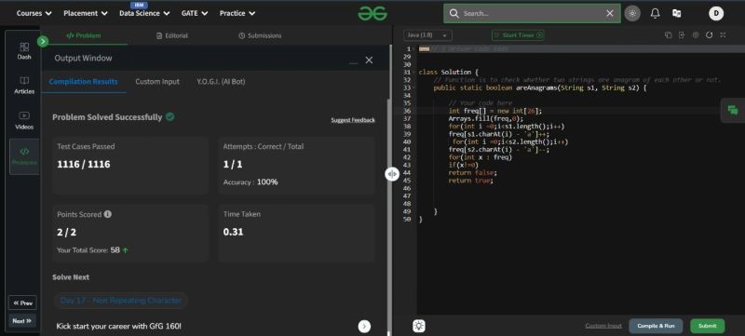Image resolution: width=745 pixels, height=336 pixels.
Task: Click the Start Timer toggle
Action: pos(518,35)
